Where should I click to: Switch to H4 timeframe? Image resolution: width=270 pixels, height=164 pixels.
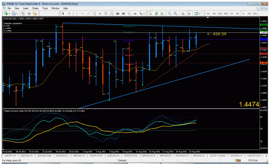coord(238,13)
